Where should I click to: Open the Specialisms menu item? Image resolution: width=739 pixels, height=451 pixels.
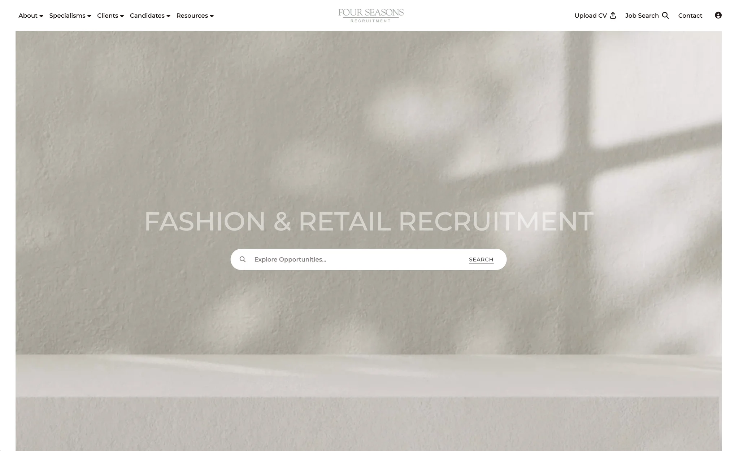(x=67, y=16)
